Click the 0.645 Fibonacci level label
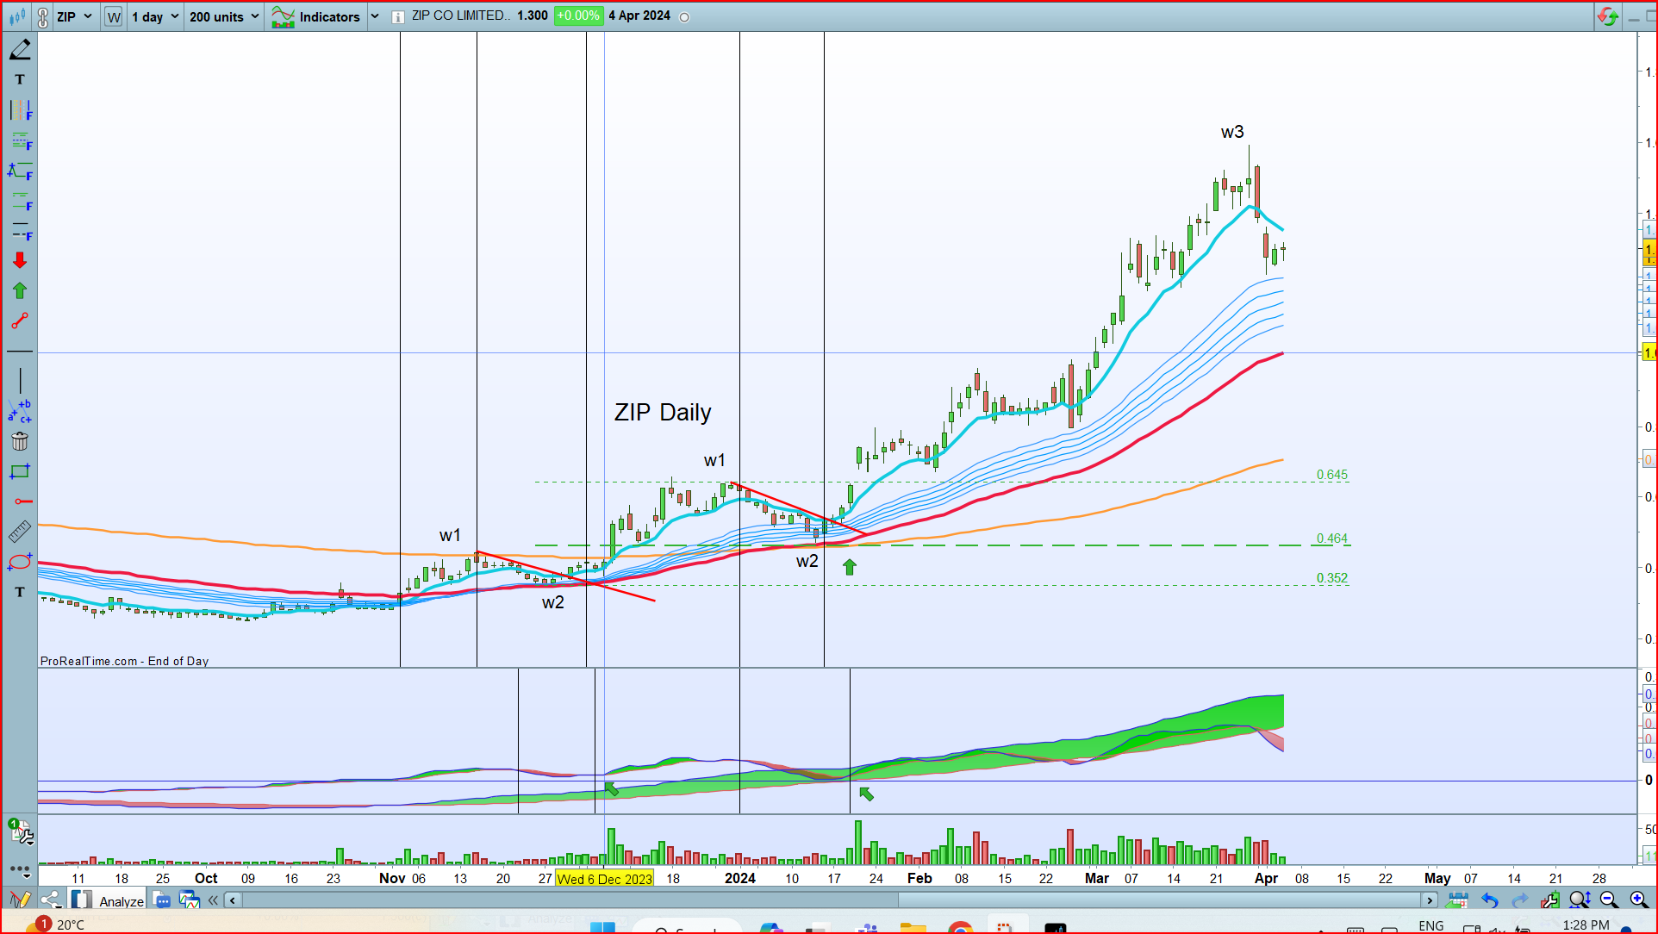The image size is (1658, 934). click(x=1331, y=475)
